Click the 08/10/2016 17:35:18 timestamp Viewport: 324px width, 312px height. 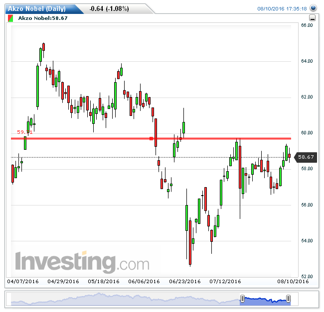tap(282, 8)
